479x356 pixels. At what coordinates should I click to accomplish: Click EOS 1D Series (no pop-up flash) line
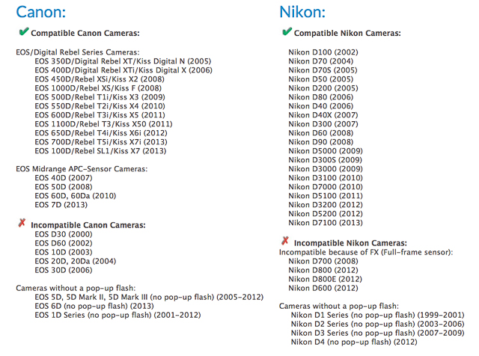click(x=118, y=315)
